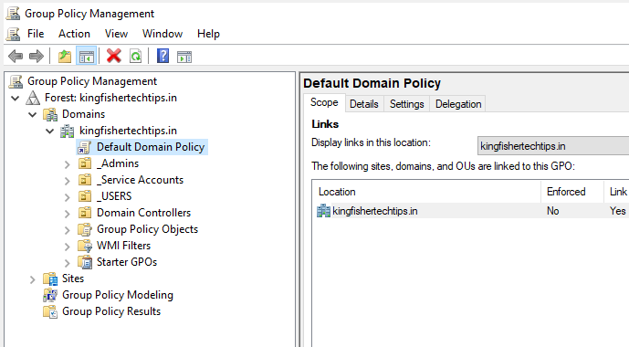Click the Group Policy Management title bar icon
The image size is (629, 347).
click(x=13, y=13)
